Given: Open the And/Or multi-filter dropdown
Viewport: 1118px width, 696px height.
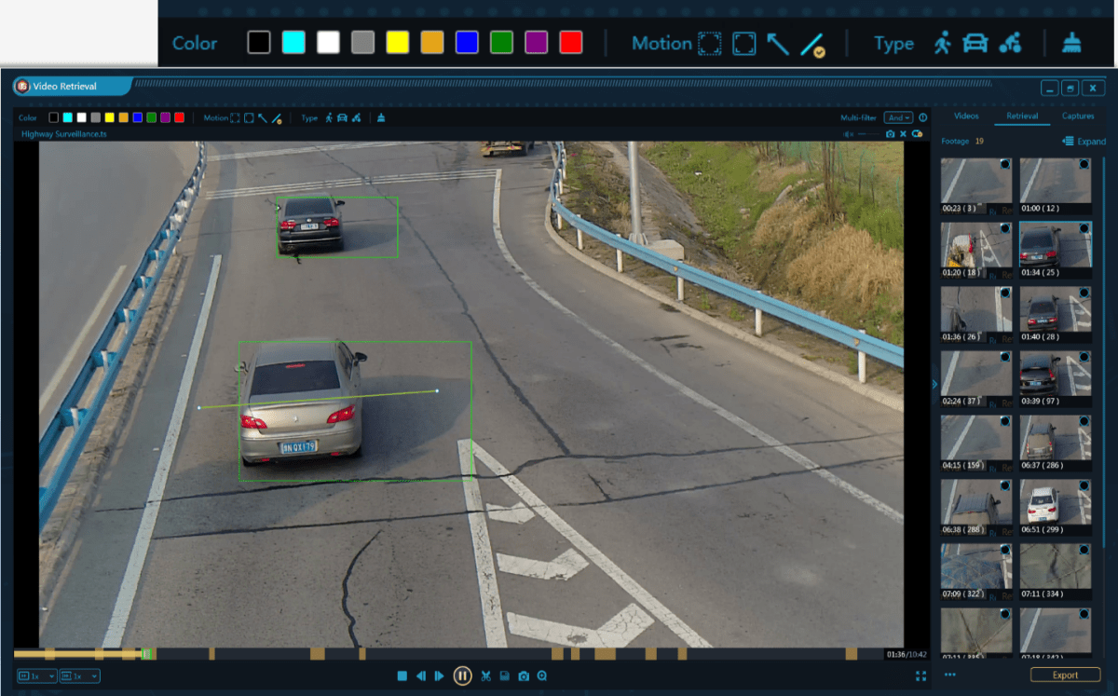Looking at the screenshot, I should click(x=898, y=117).
